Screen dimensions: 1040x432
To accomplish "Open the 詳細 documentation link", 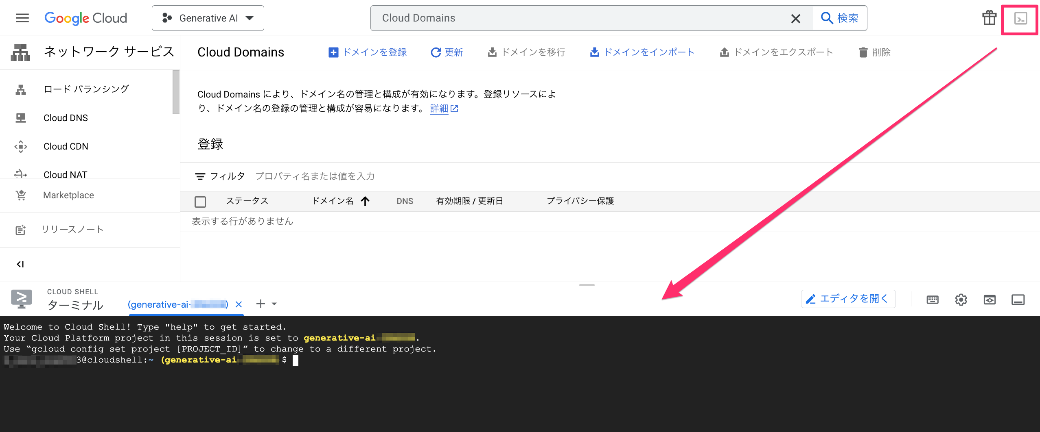I will click(440, 109).
